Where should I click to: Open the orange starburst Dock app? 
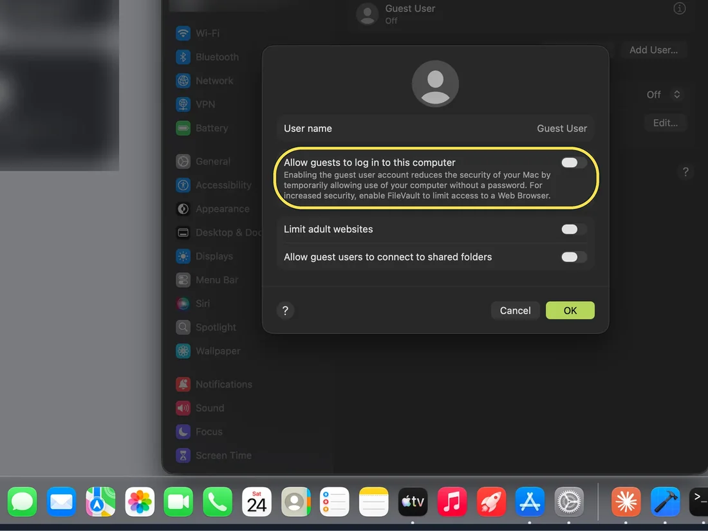pyautogui.click(x=626, y=501)
